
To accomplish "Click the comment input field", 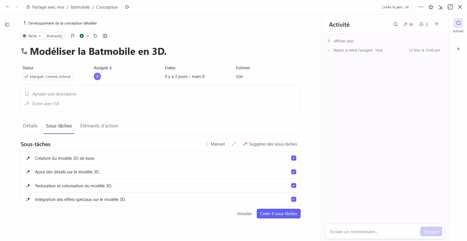I will 373,232.
